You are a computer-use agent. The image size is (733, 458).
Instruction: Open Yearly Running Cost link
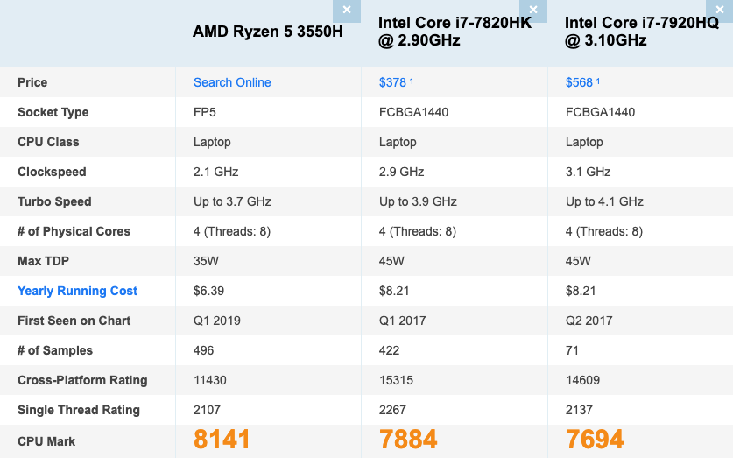coord(78,291)
